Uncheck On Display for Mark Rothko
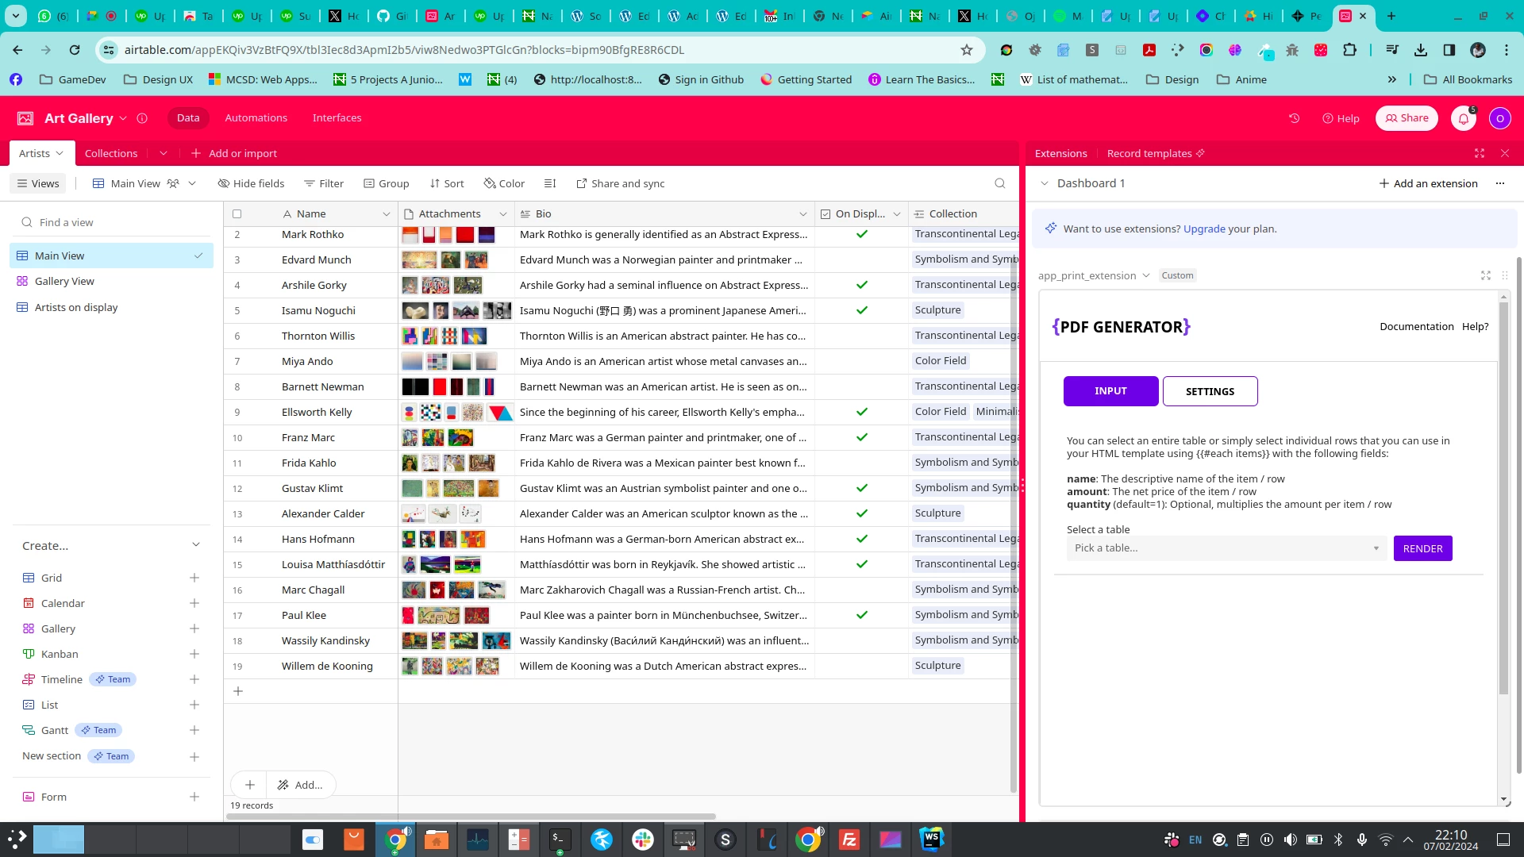 [x=861, y=234]
